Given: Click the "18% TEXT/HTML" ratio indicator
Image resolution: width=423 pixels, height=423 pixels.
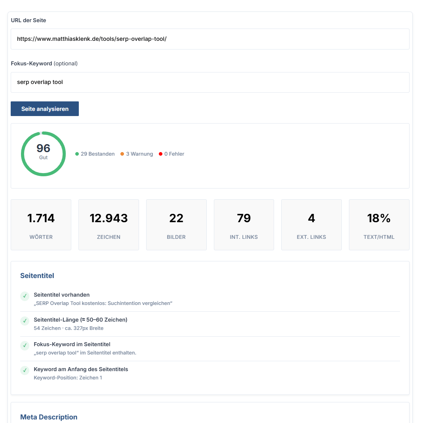Looking at the screenshot, I should pyautogui.click(x=379, y=225).
